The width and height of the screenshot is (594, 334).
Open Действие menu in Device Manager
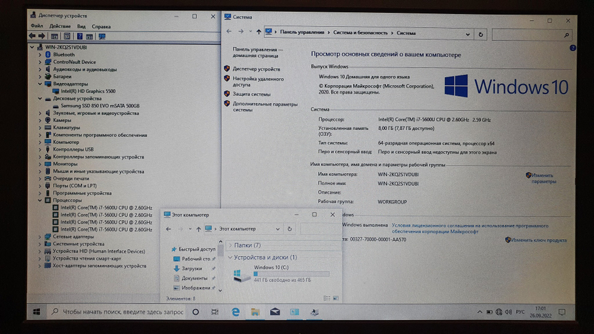click(60, 26)
